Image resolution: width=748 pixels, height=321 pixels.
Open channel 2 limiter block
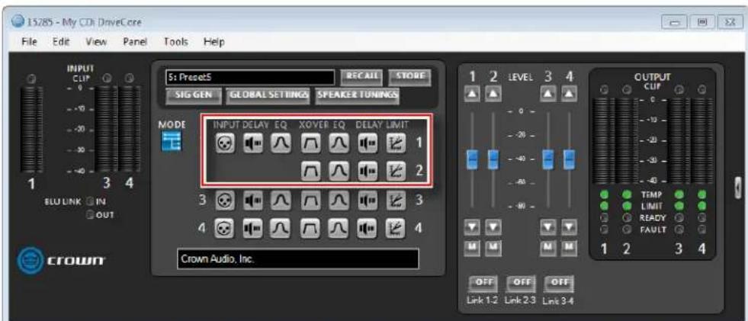click(x=396, y=172)
